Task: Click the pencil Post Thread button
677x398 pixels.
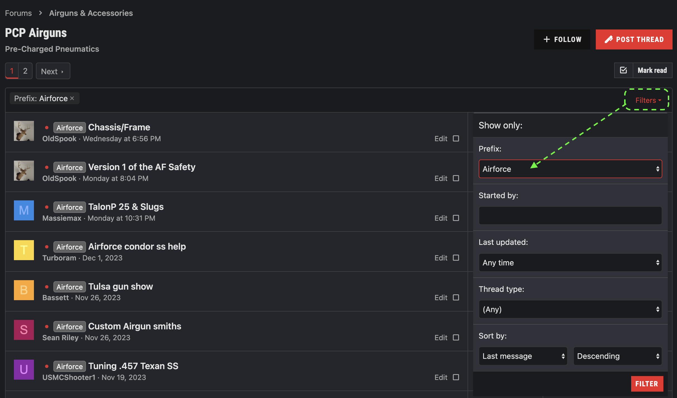Action: (x=634, y=39)
